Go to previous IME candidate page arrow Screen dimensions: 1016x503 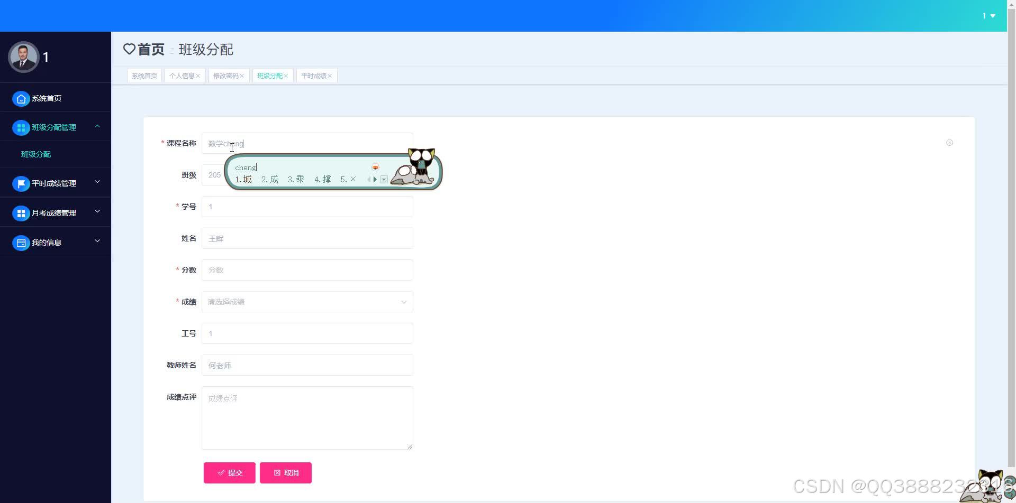click(369, 180)
